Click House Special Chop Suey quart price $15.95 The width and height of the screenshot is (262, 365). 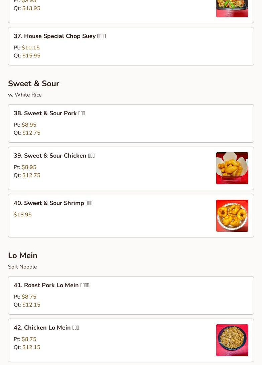[x=31, y=56]
